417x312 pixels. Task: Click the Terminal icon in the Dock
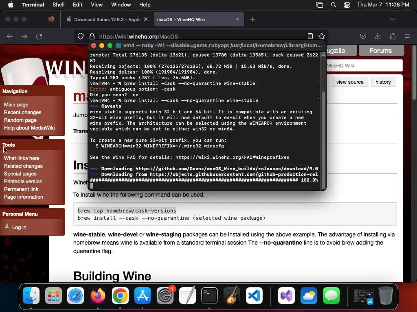[x=210, y=296]
